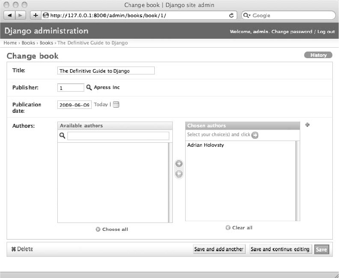This screenshot has width=339, height=278.
Task: Click Log out link
Action: 326,32
